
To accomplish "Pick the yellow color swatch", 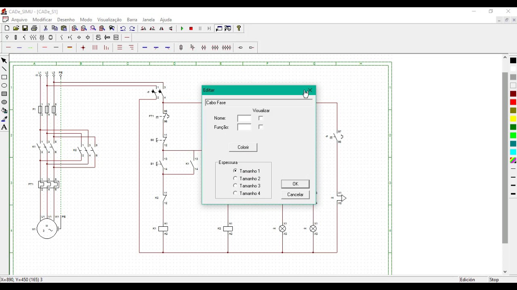I will point(513,119).
